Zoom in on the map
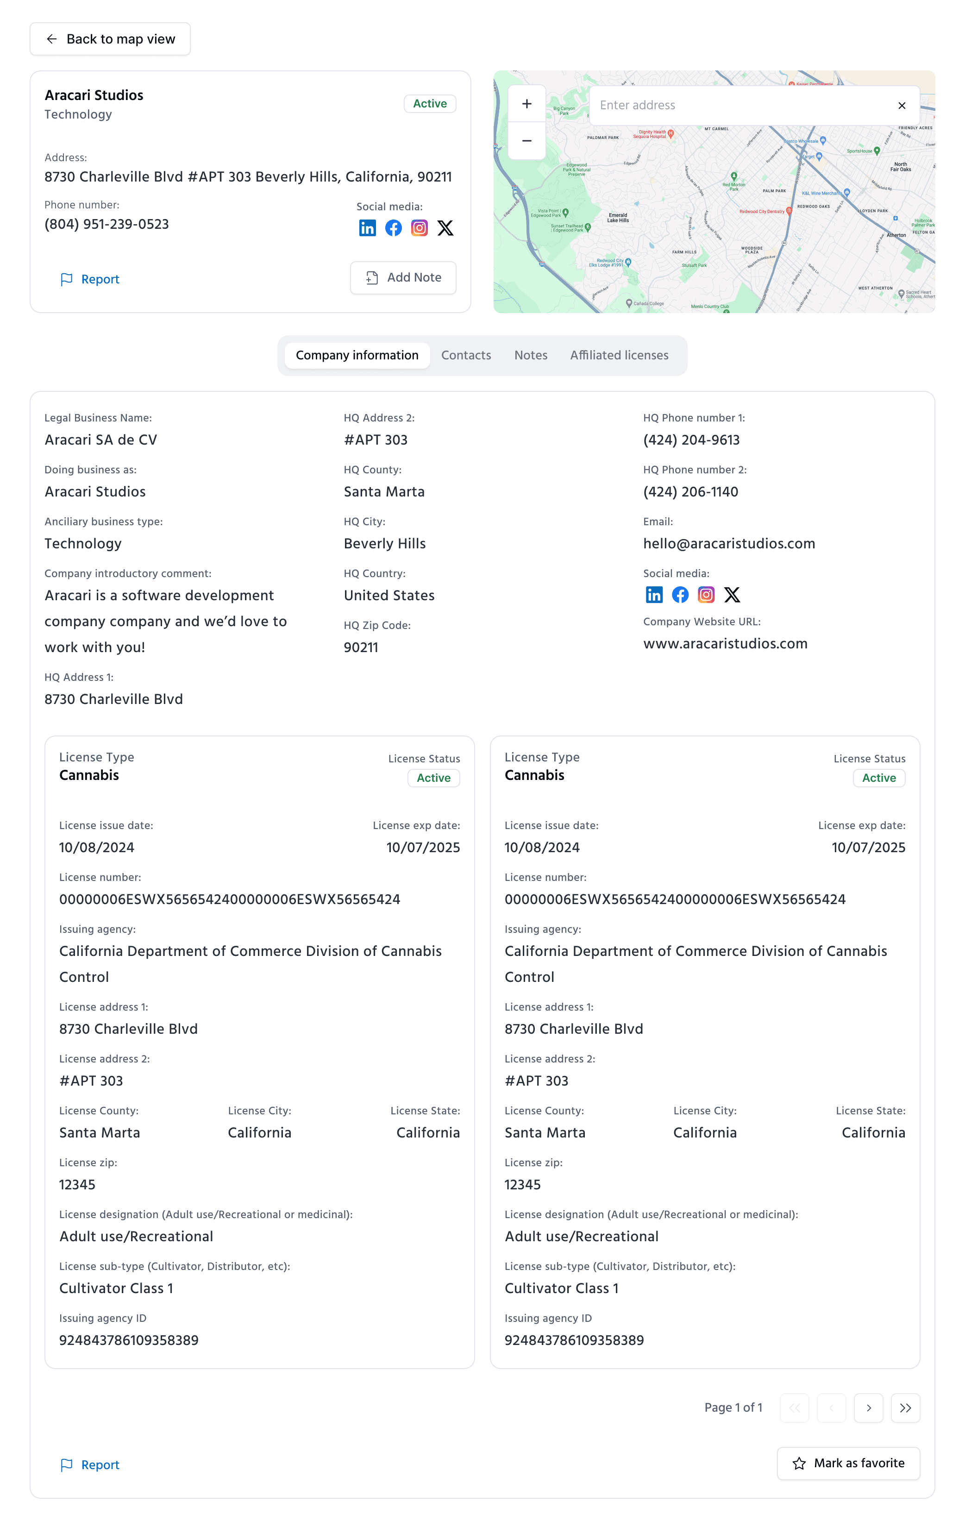 tap(526, 104)
